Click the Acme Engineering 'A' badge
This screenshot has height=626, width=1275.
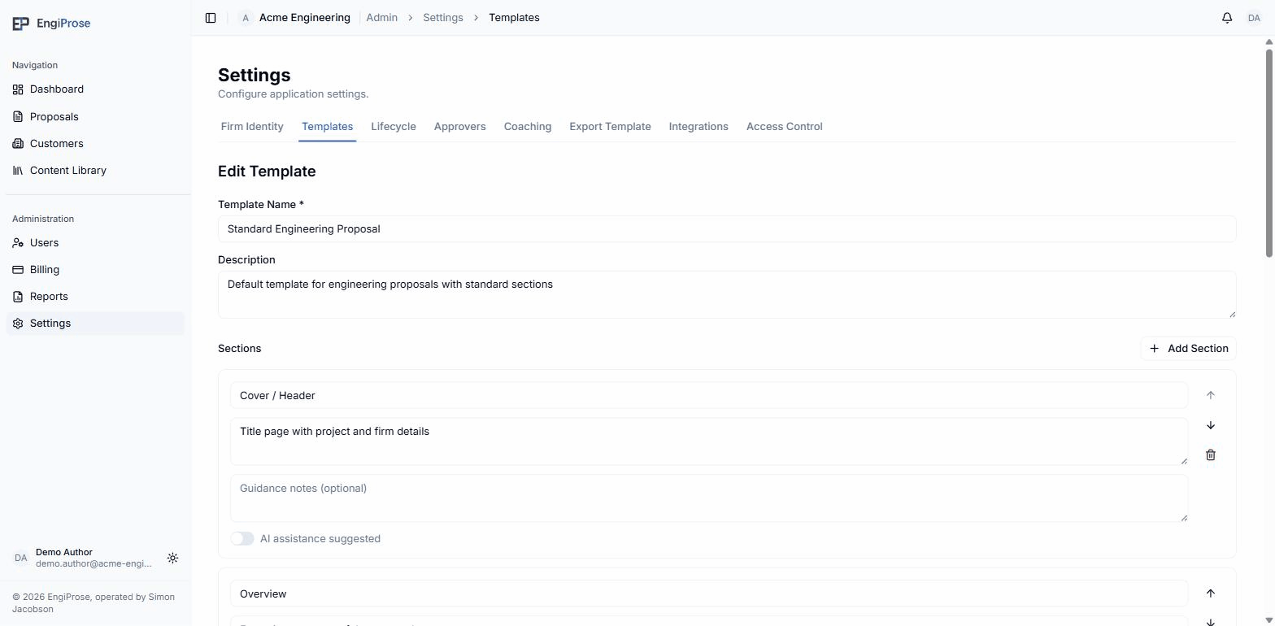pos(246,18)
